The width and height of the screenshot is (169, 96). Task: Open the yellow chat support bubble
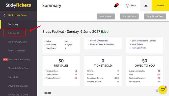tap(163, 90)
